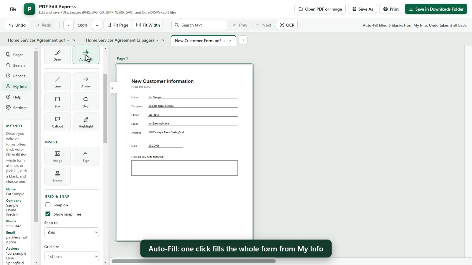Enable the Snap on checkbox
This screenshot has width=472, height=265.
click(x=48, y=205)
